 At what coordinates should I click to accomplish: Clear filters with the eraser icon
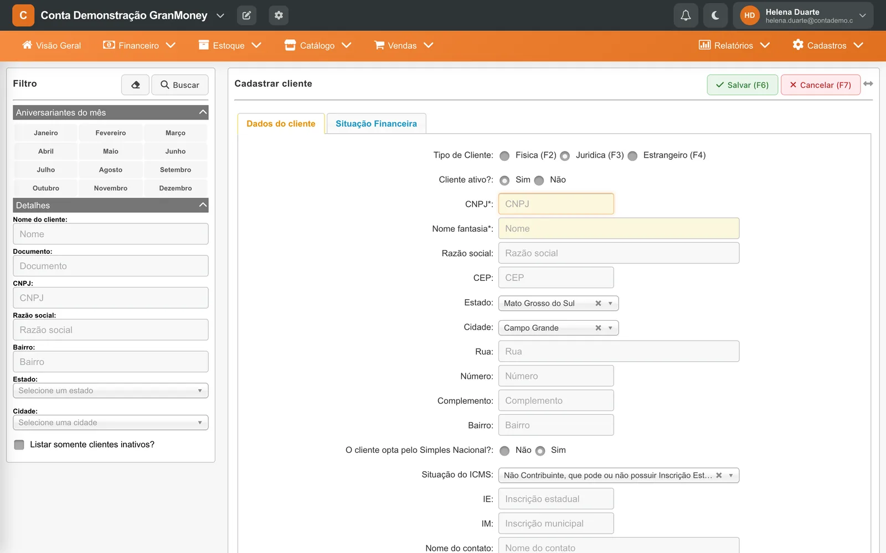(136, 85)
